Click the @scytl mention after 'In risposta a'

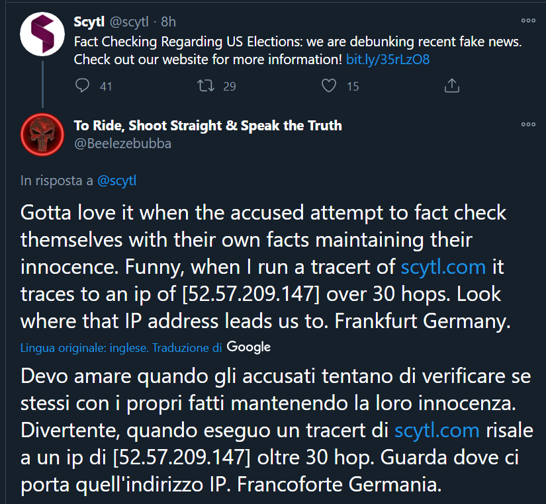click(116, 180)
